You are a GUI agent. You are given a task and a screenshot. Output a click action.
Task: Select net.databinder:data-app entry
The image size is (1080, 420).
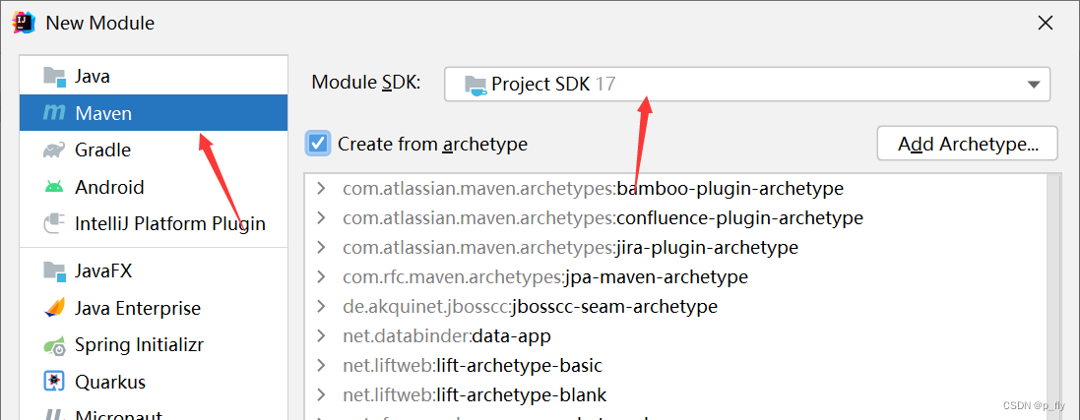(x=447, y=336)
